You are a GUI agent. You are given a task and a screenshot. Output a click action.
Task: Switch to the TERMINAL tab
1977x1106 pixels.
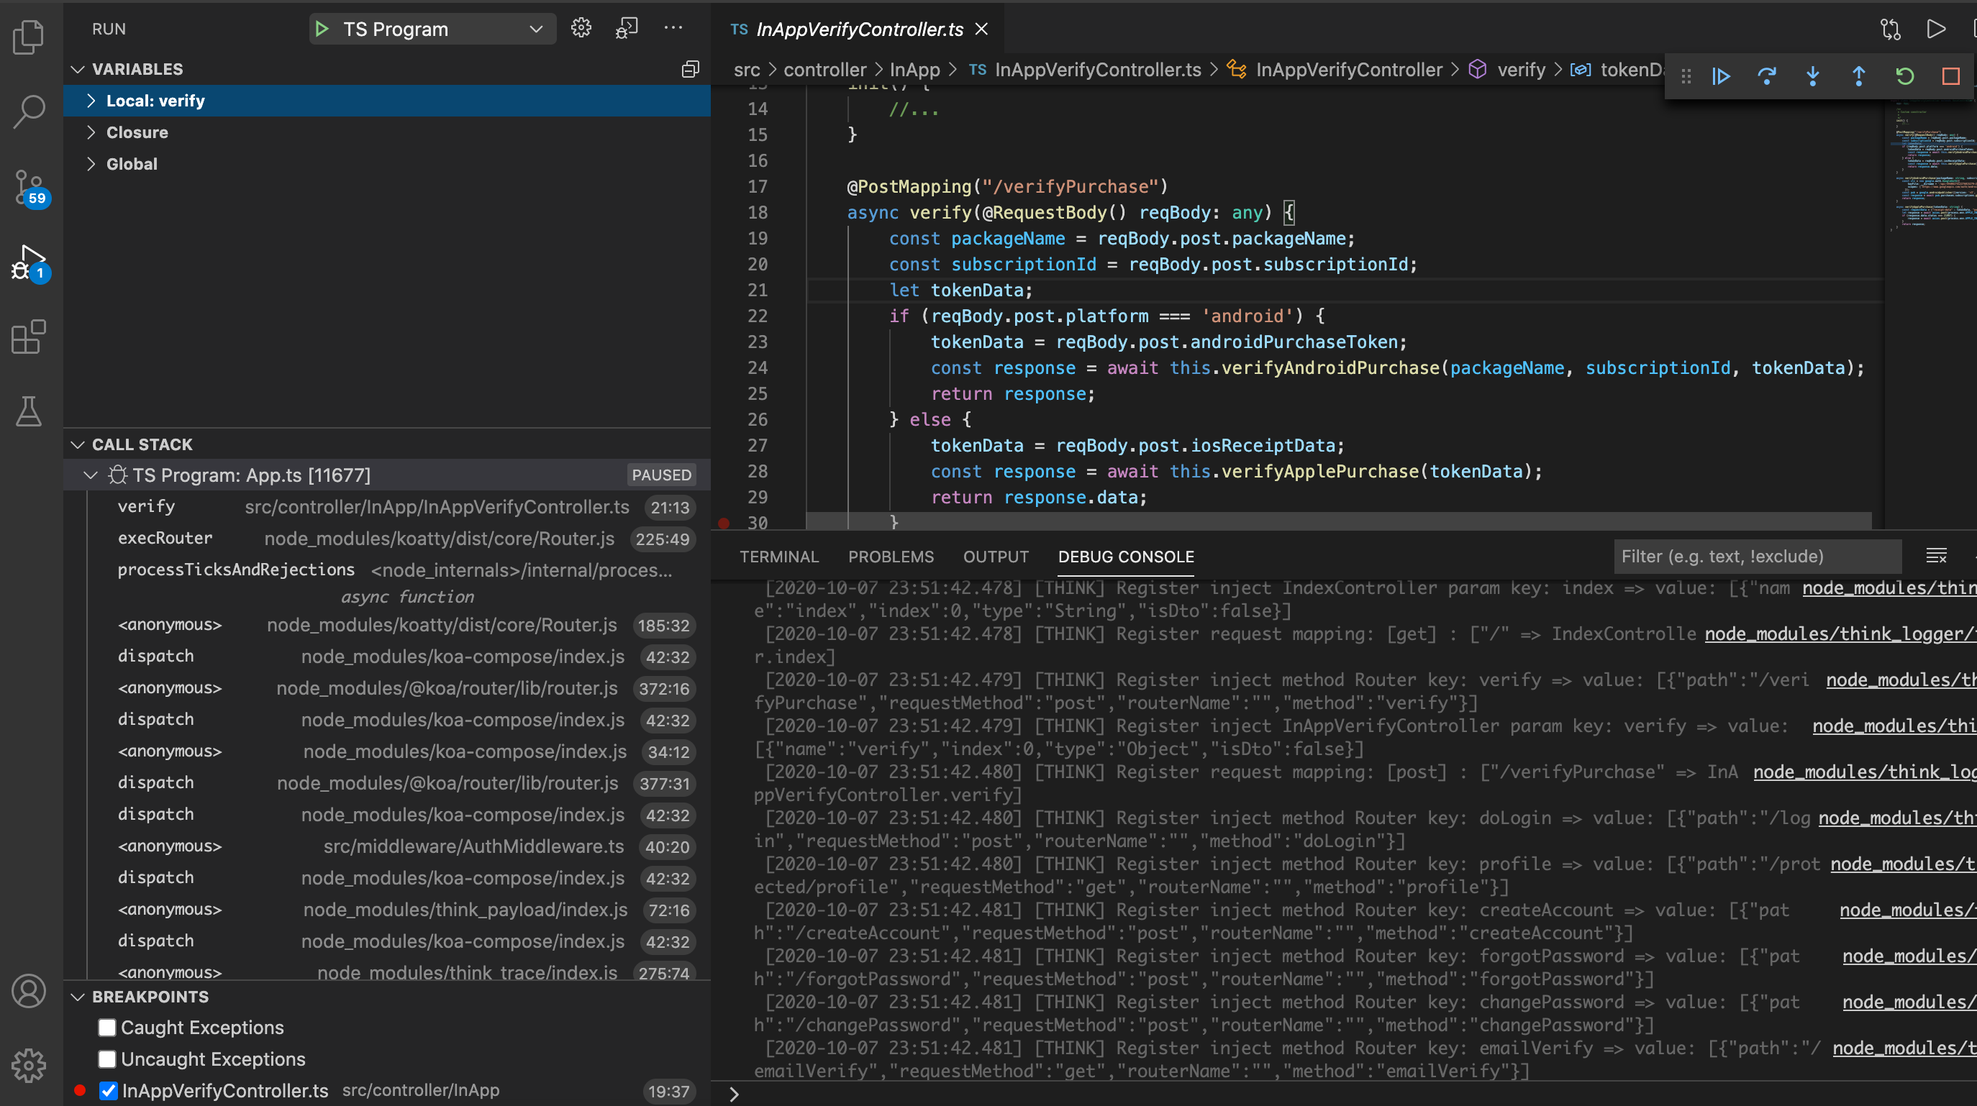tap(779, 556)
